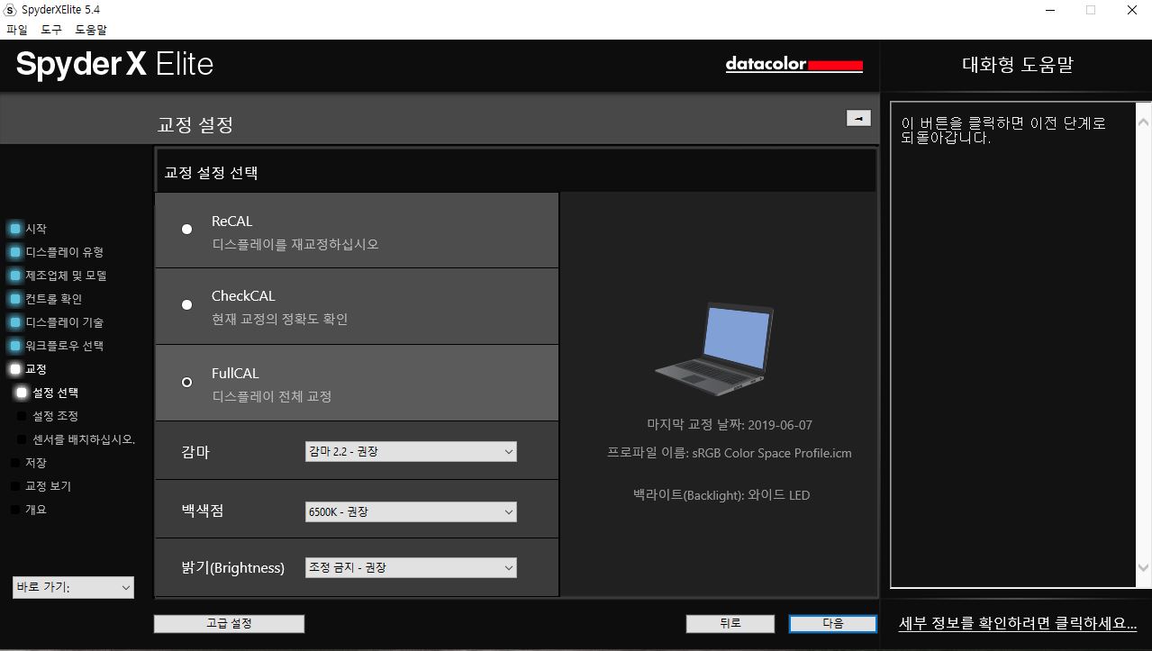This screenshot has width=1152, height=651.
Task: Click the help scrollbar down arrow
Action: pyautogui.click(x=1144, y=568)
